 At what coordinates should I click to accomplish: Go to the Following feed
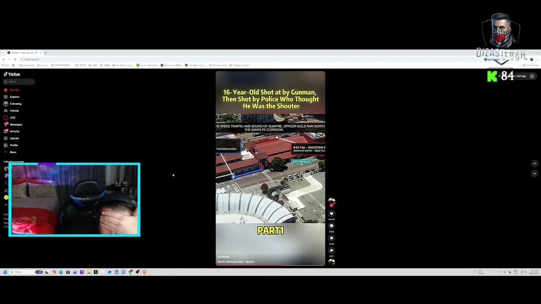[x=13, y=104]
